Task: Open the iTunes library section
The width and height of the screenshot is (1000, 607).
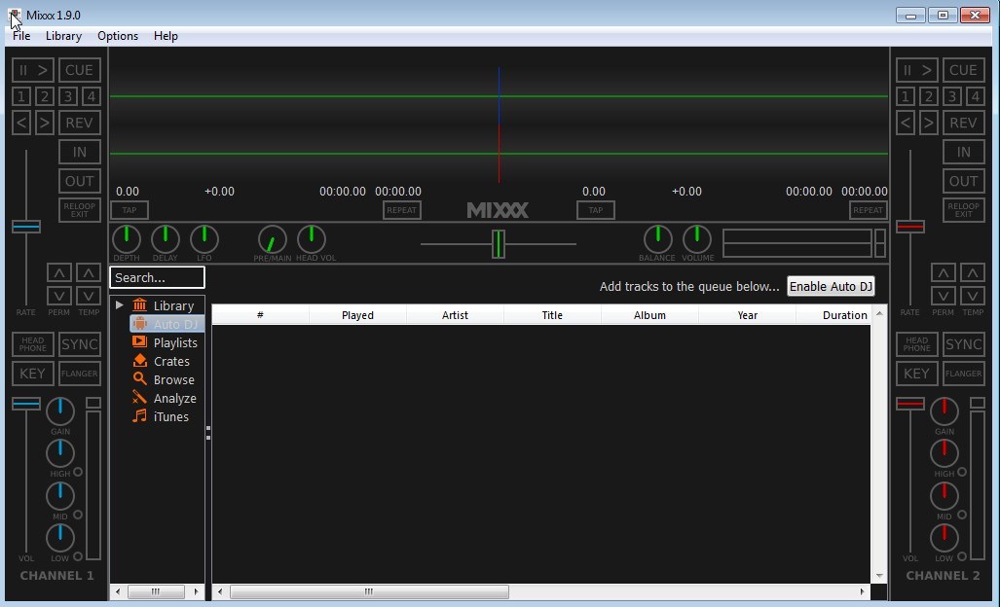Action: [x=167, y=416]
